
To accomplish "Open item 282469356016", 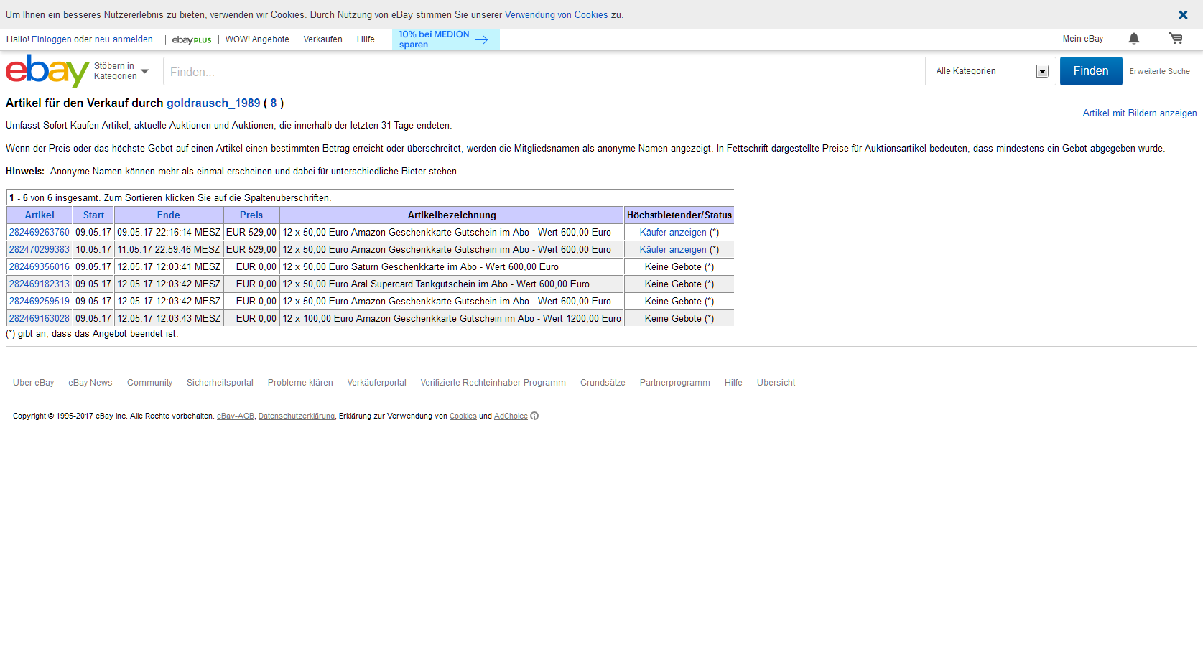I will [40, 267].
